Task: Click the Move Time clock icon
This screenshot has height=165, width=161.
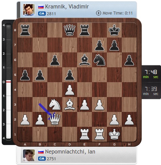Action: click(98, 13)
